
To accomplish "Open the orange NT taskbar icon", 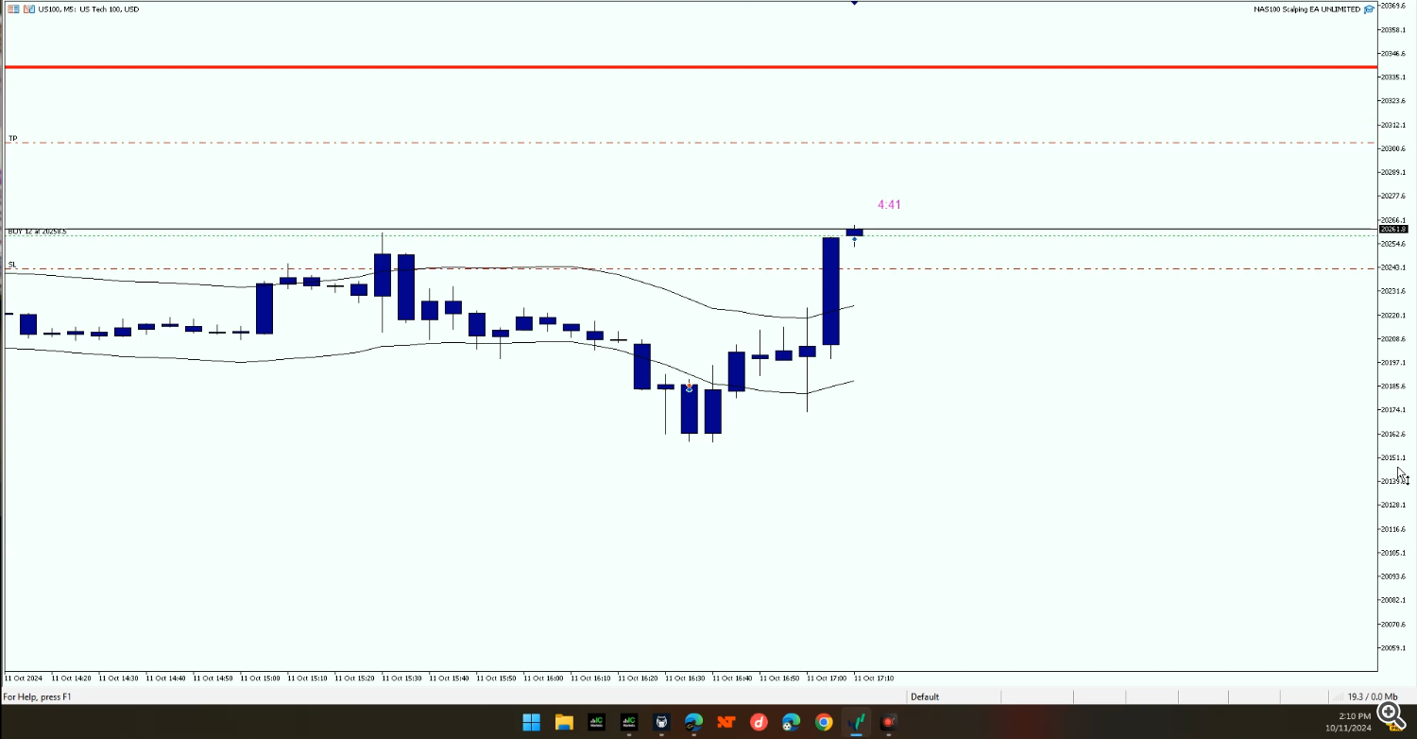I will pos(726,723).
